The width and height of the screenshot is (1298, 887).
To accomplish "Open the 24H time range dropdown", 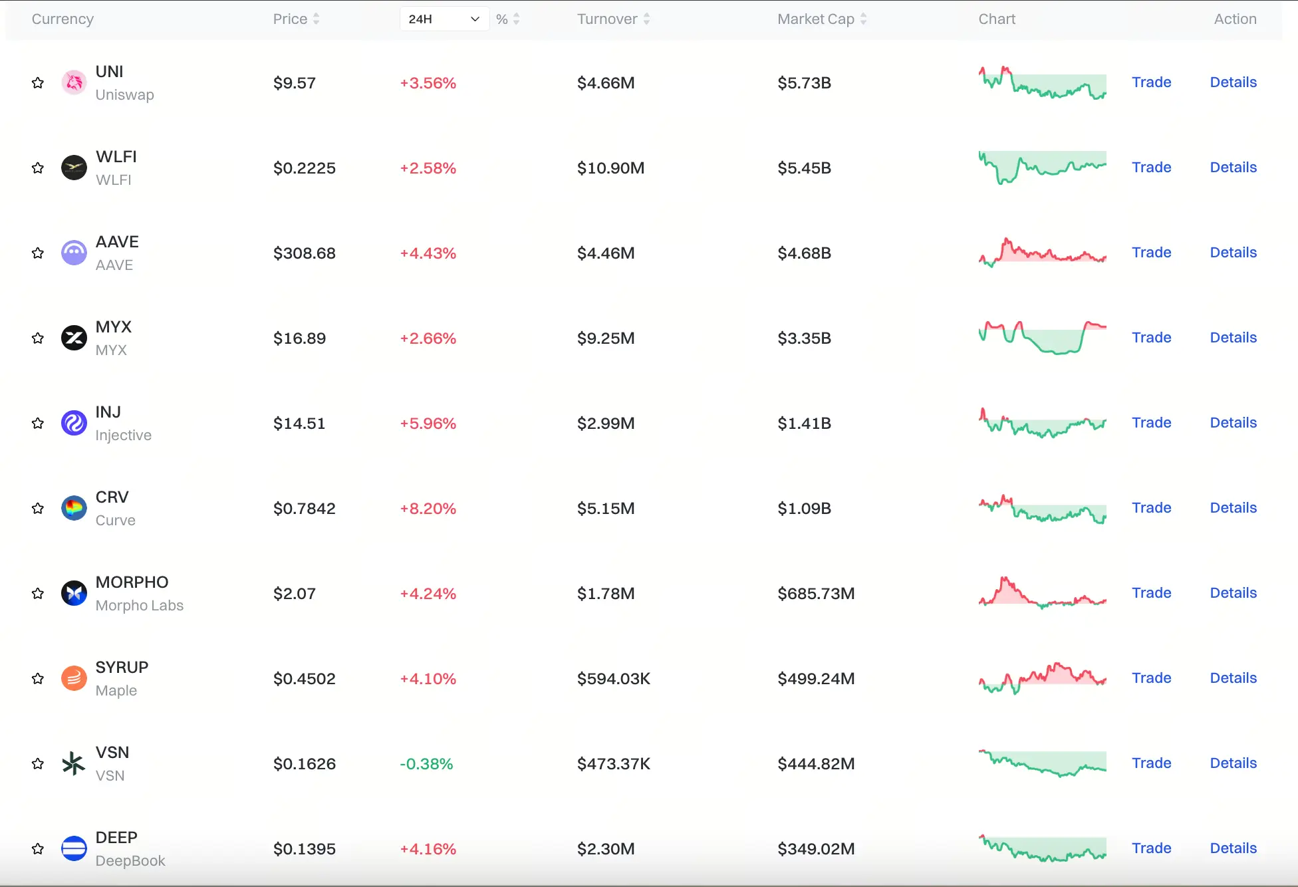I will click(444, 19).
